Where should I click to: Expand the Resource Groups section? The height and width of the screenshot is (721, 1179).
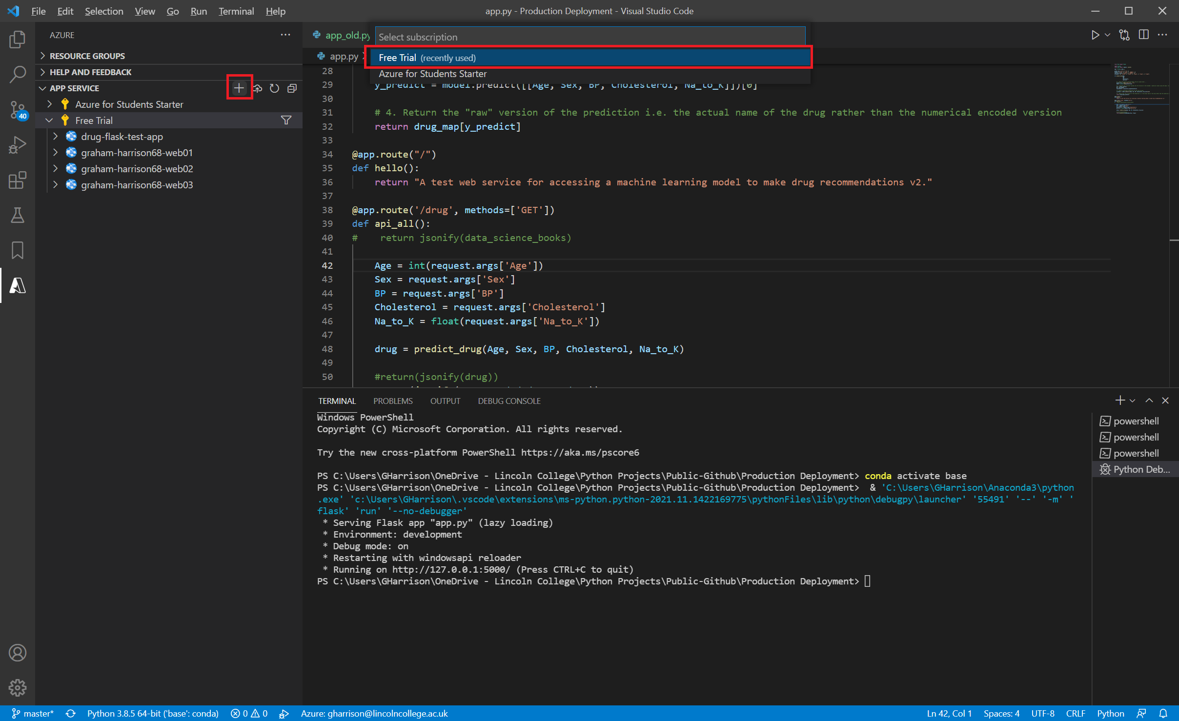click(87, 56)
